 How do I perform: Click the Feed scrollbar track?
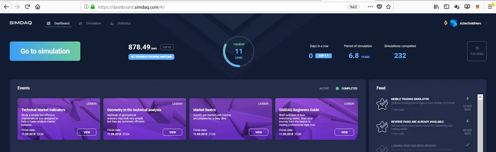coord(480,126)
